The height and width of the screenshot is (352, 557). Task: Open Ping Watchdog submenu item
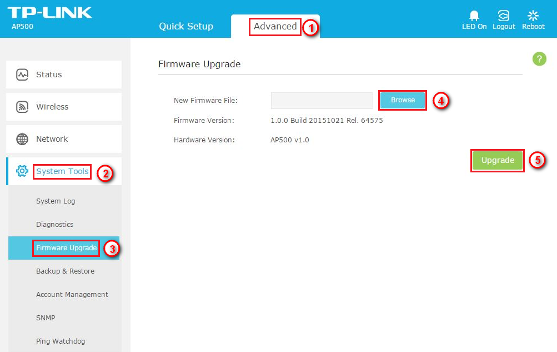point(61,341)
